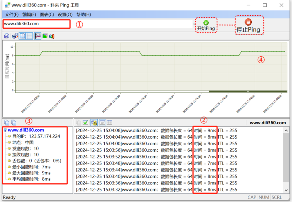Toggle the horizontal gridlines button in the toolbar
The image size is (292, 202).
tap(30, 36)
